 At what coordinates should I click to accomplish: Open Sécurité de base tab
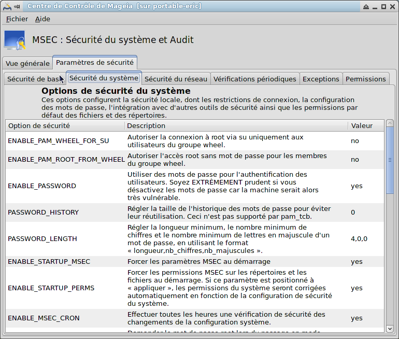[35, 79]
